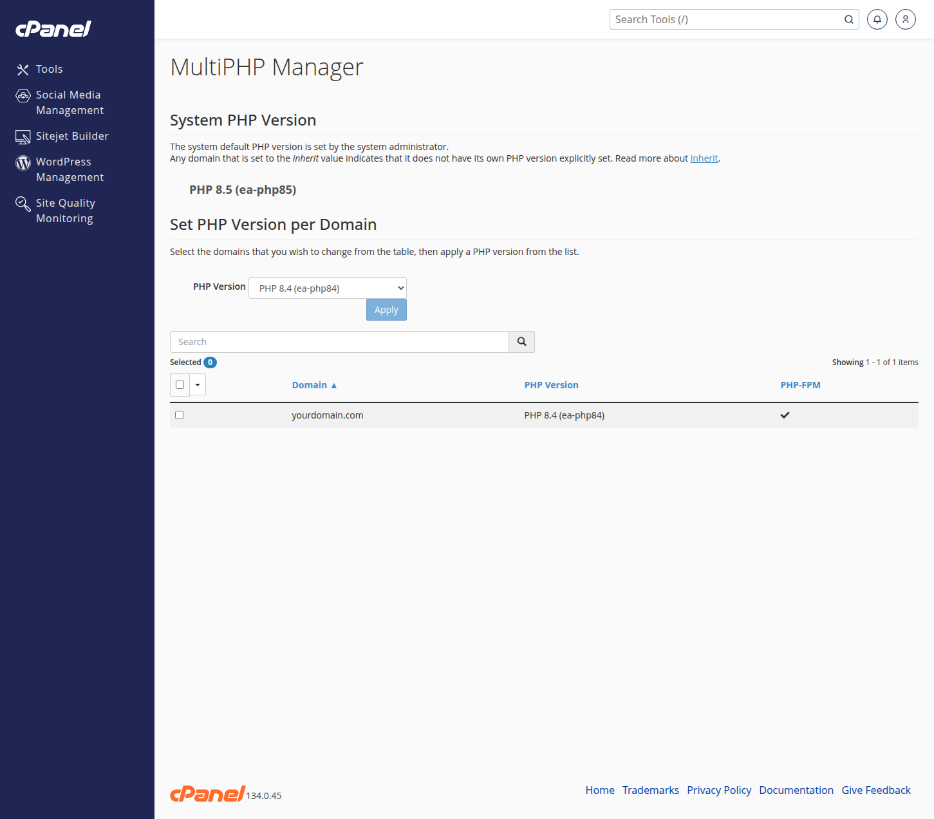
Task: Click the Sitejet Builder icon
Action: pos(23,137)
